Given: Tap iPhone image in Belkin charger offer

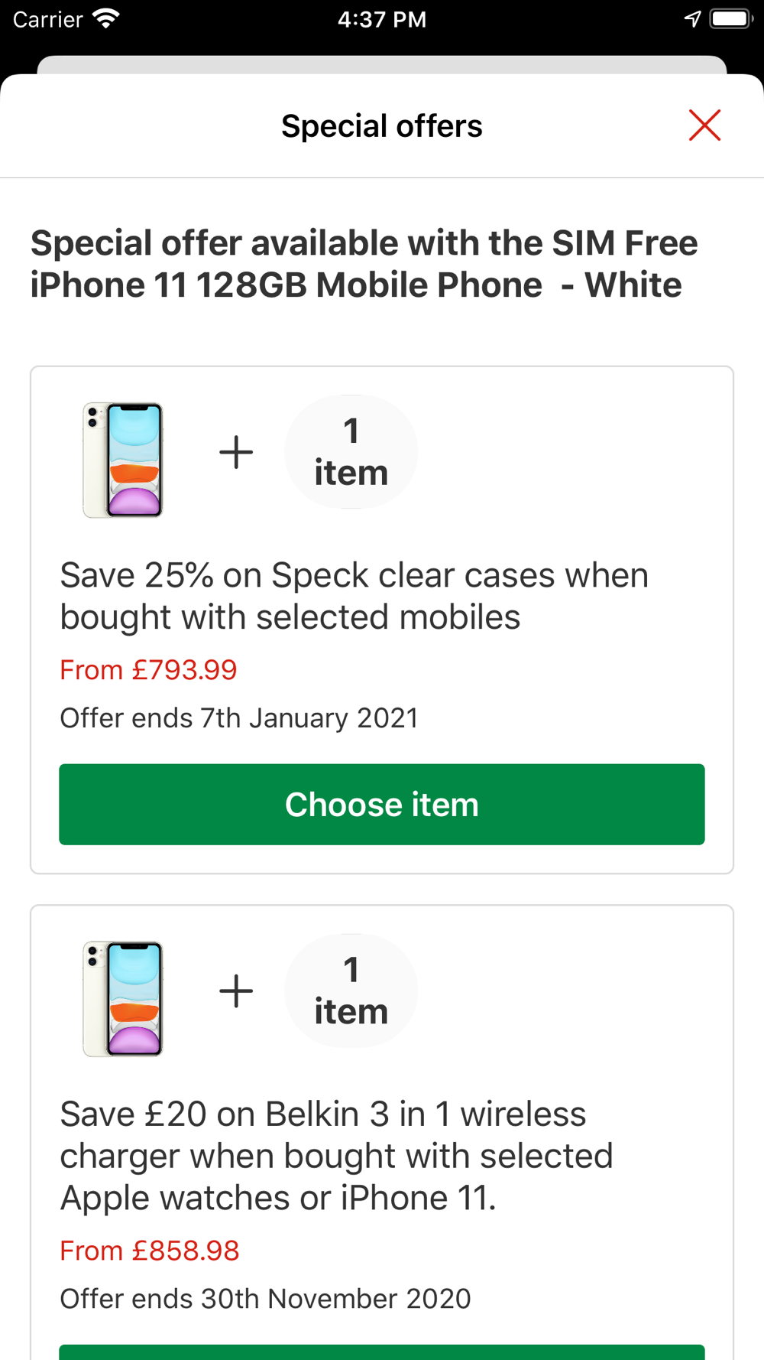Looking at the screenshot, I should click(123, 998).
